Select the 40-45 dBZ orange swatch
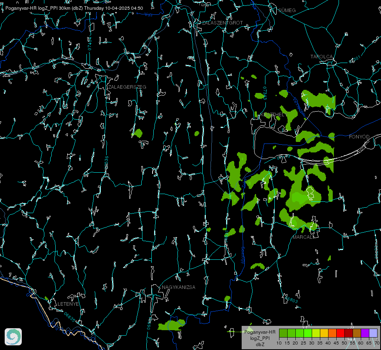Screen dimensions: 381x350 [332, 333]
